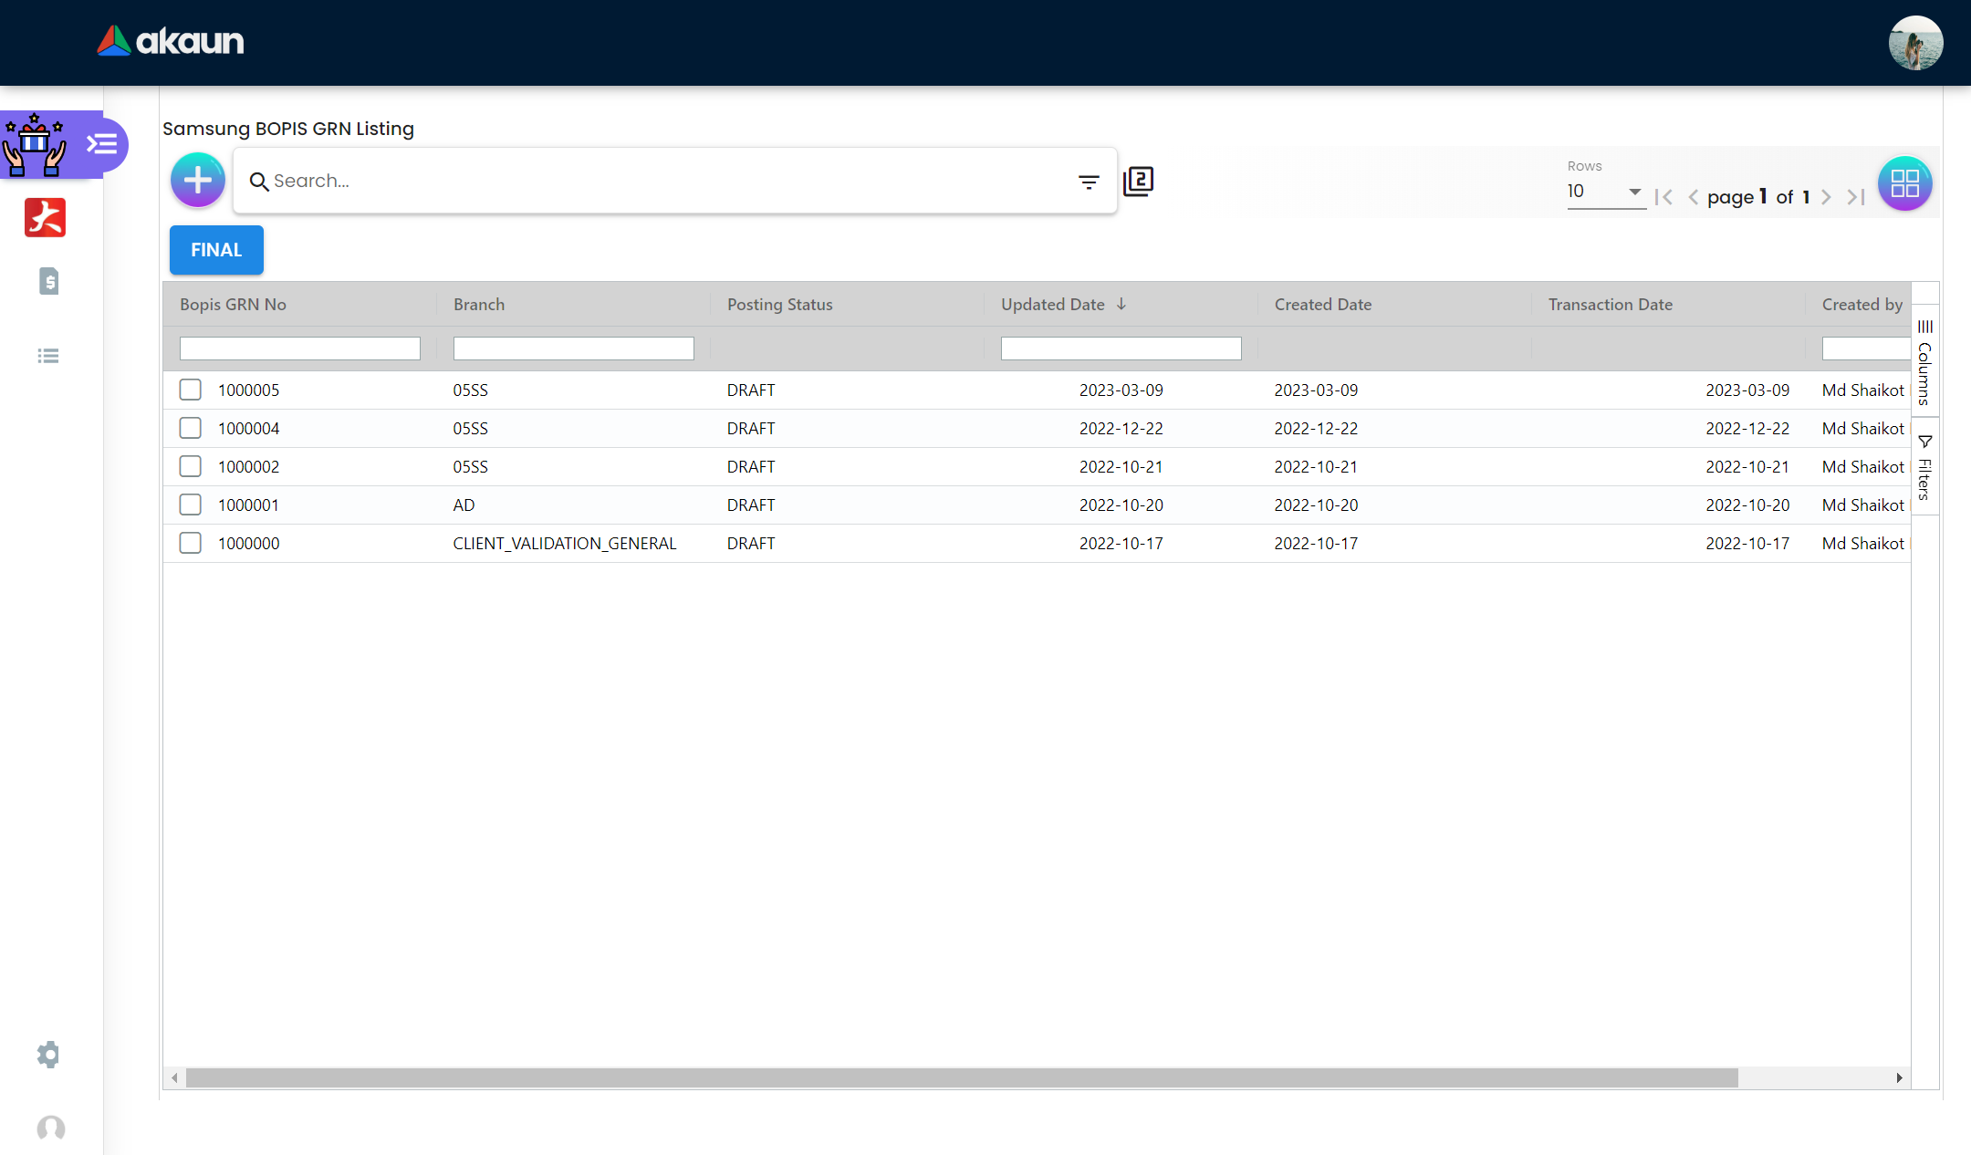Open the invoice document sidebar icon
Image resolution: width=1971 pixels, height=1155 pixels.
coord(49,281)
